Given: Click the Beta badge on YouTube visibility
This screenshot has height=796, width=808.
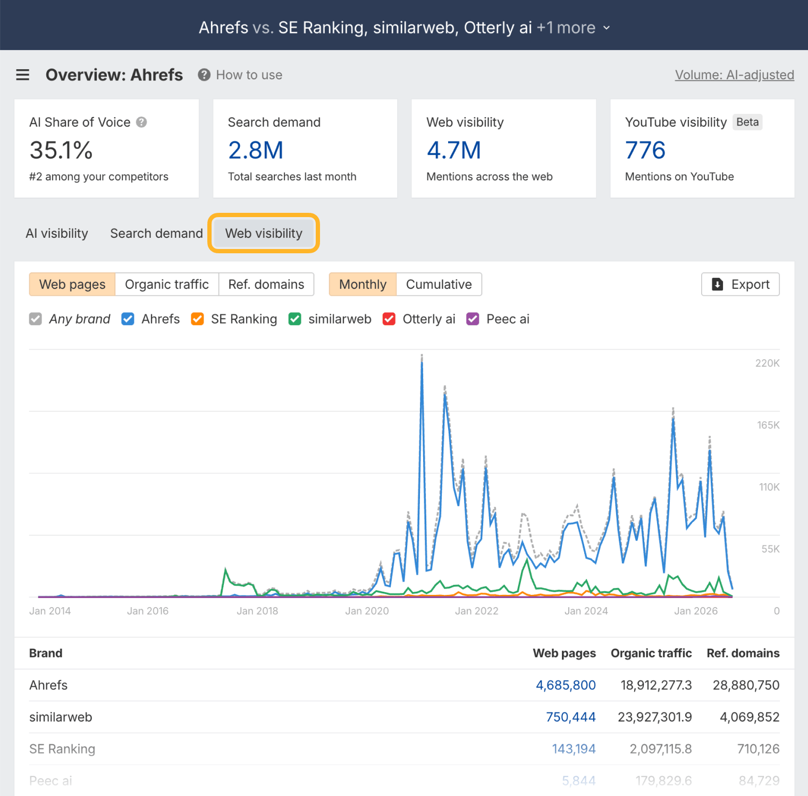Looking at the screenshot, I should tap(747, 122).
